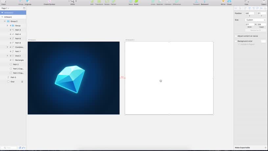Click the lock icon on Oval layer
268x151 pixels.
click(22, 82)
